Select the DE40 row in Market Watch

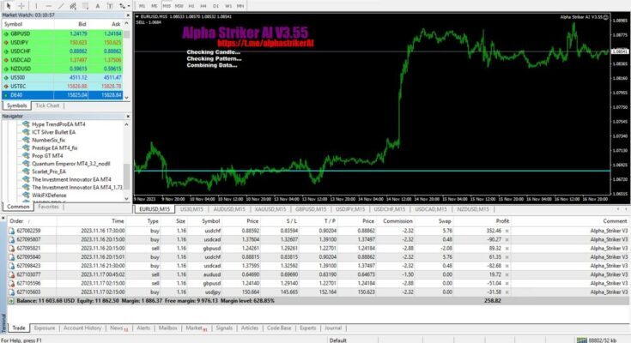[x=63, y=95]
